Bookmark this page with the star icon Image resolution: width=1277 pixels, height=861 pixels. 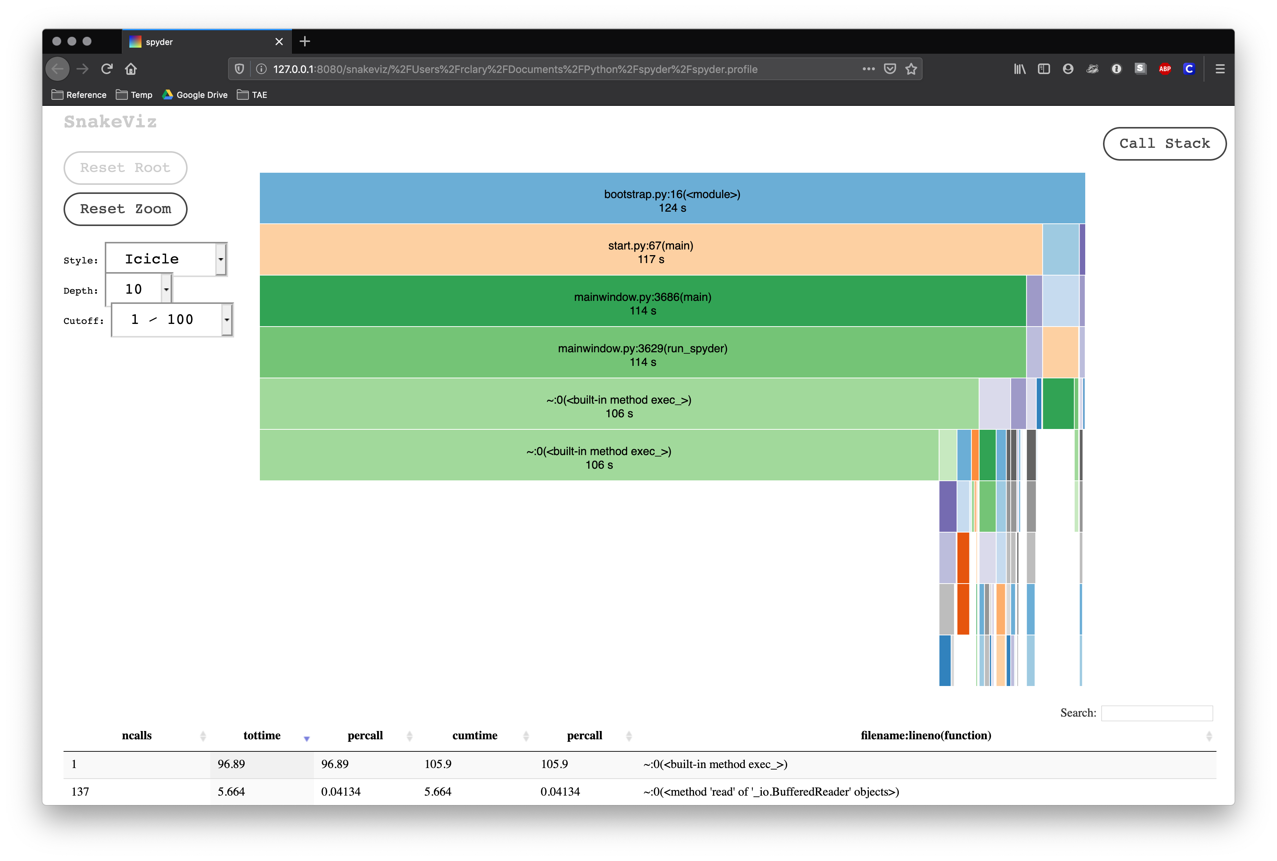pos(911,69)
